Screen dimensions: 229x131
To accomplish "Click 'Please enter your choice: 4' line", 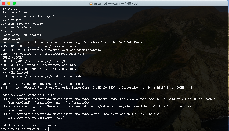I will coord(23,35).
